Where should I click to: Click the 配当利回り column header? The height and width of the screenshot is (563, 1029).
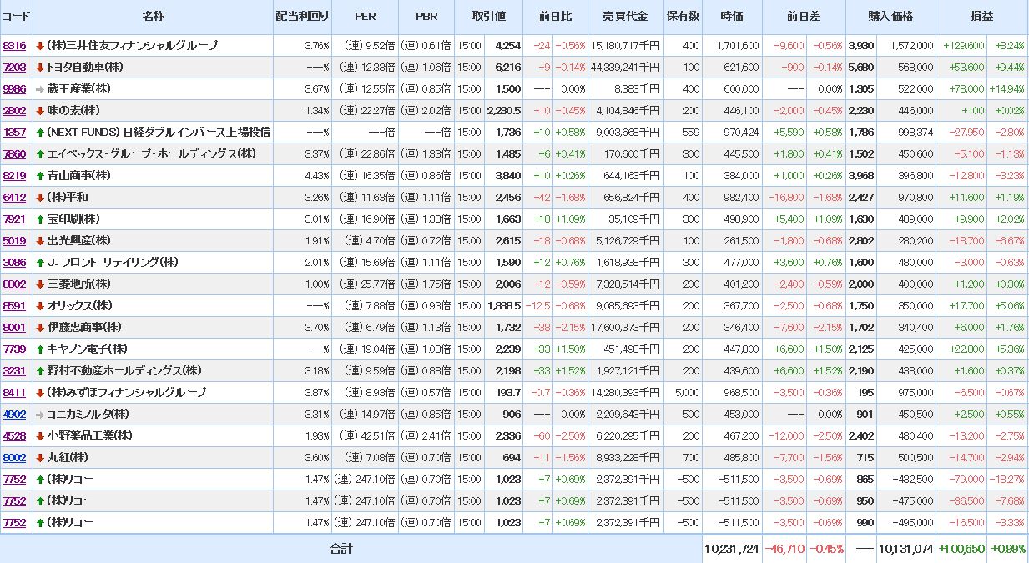302,17
